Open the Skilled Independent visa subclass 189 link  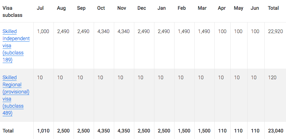click(x=16, y=46)
